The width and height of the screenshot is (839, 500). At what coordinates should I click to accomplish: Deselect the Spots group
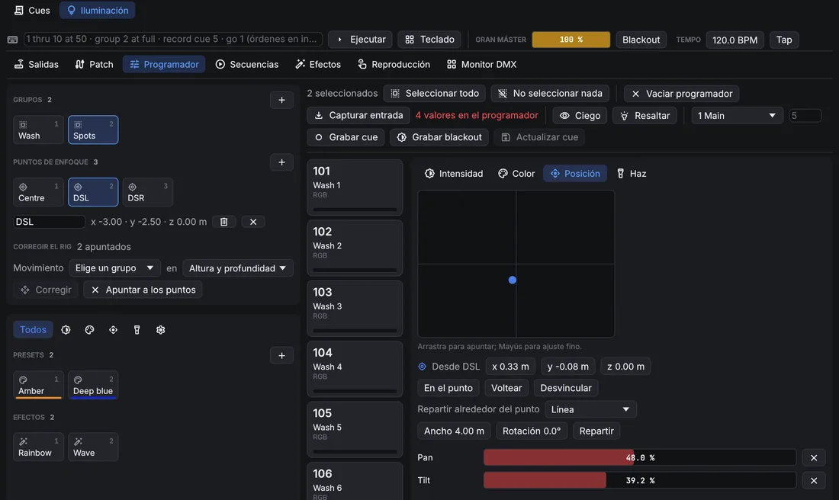(93, 130)
